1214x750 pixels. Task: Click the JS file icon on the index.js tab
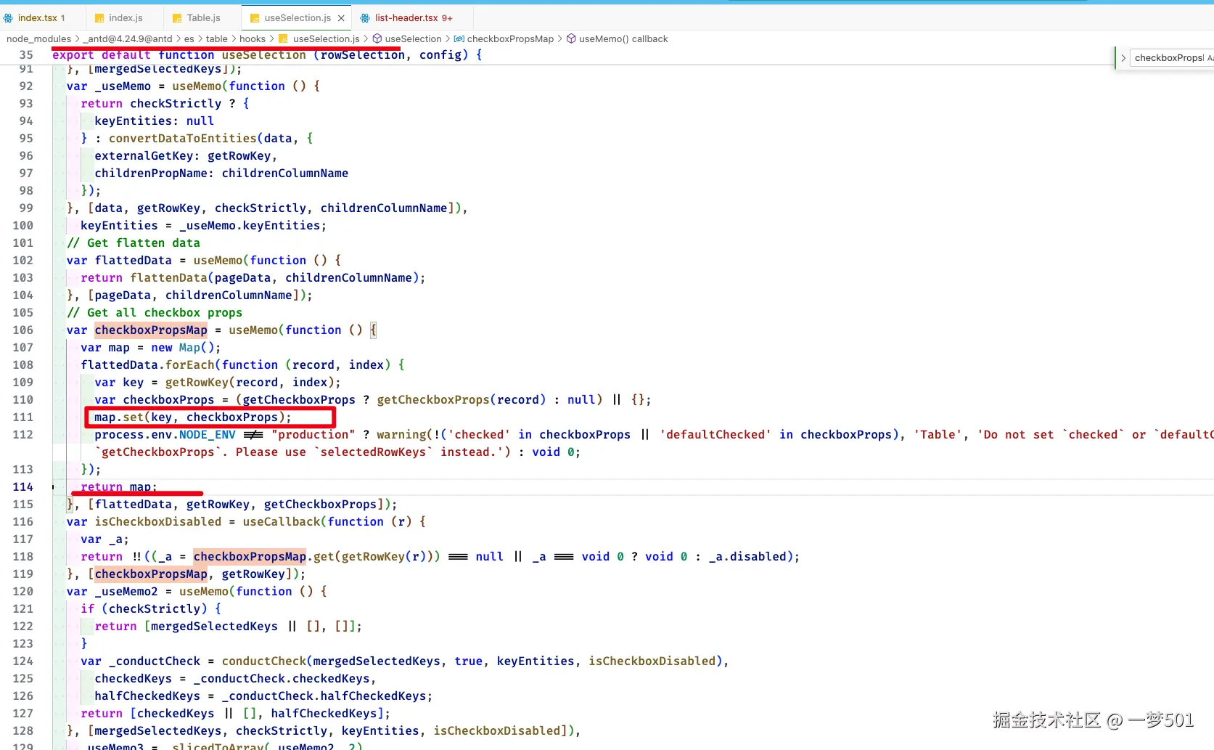click(98, 18)
